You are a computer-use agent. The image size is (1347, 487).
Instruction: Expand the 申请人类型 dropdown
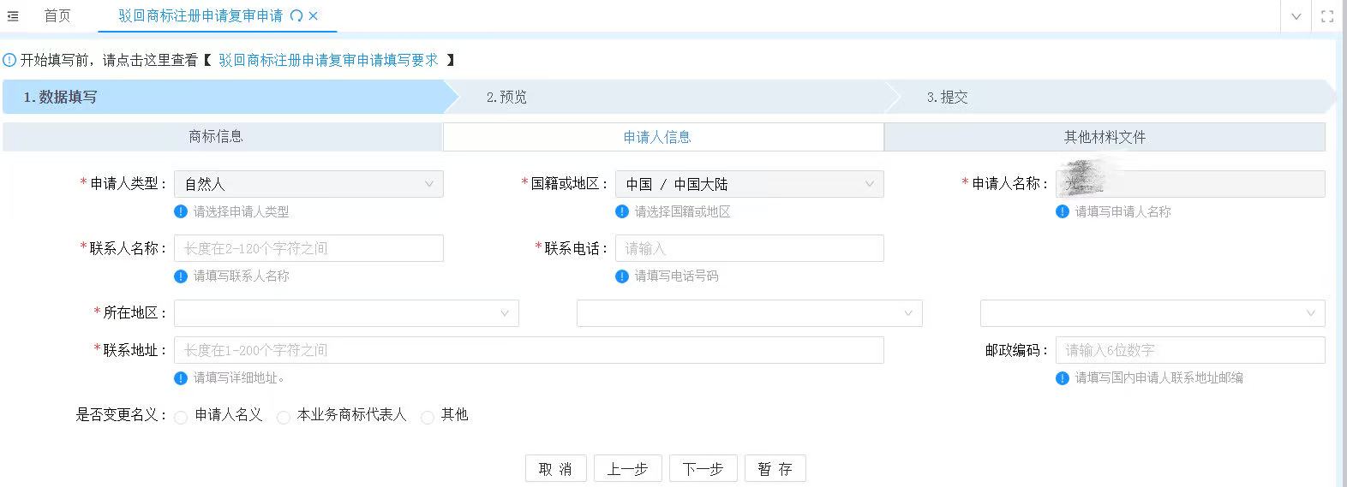point(308,184)
